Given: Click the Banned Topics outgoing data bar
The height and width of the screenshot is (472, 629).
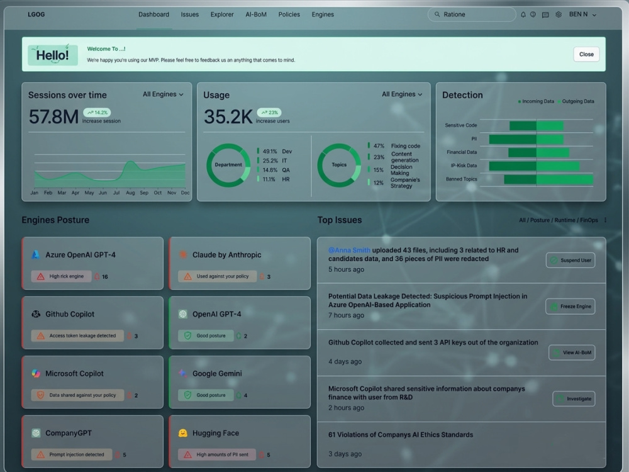Looking at the screenshot, I should 565,179.
